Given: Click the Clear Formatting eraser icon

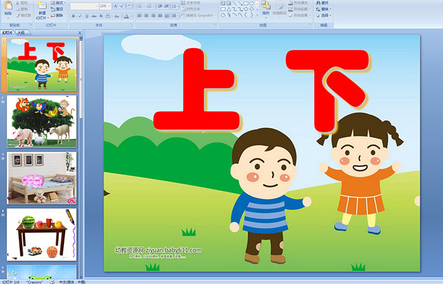Looking at the screenshot, I should pos(130,6).
